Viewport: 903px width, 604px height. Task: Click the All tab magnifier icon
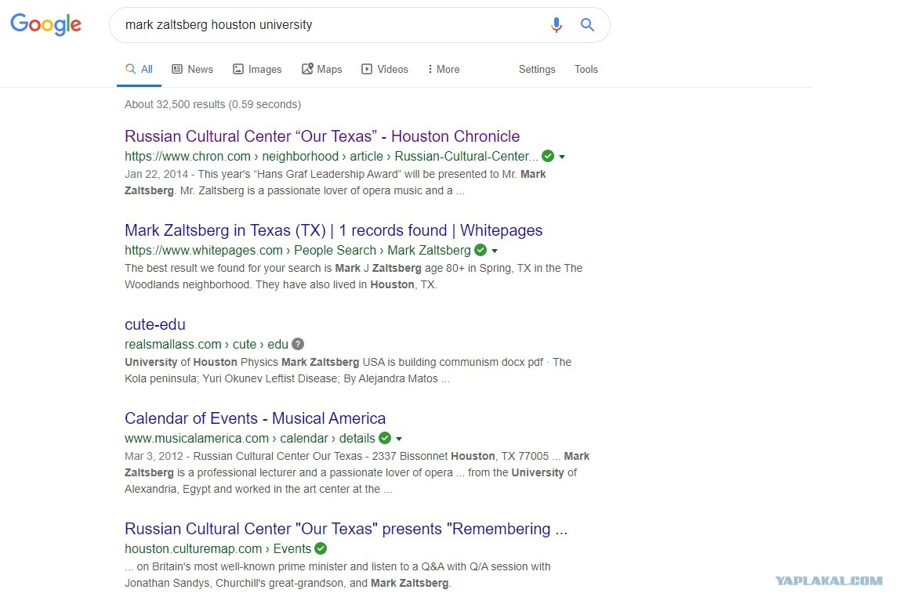(x=130, y=69)
